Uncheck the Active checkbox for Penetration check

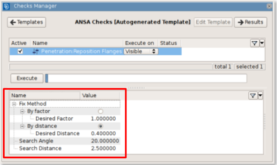20,51
